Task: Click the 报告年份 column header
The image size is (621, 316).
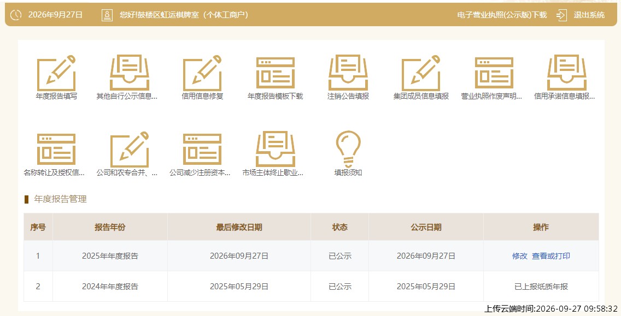Action: (x=110, y=227)
